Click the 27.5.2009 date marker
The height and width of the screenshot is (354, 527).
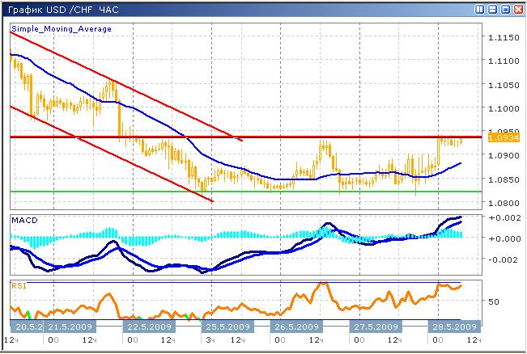pos(377,327)
